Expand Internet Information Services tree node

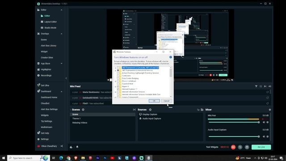point(115,92)
